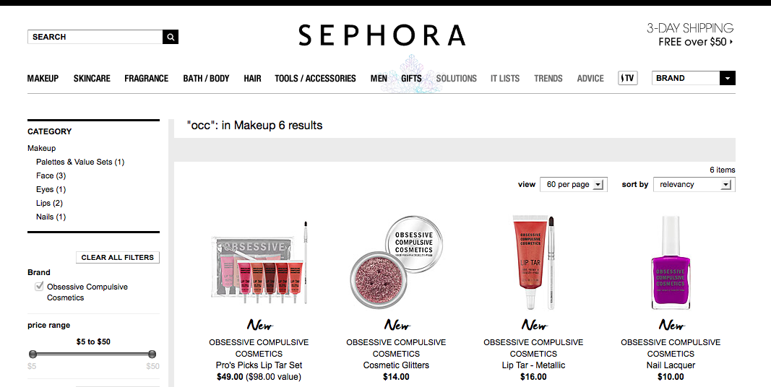Click the price range maximum slider handle

pos(152,354)
